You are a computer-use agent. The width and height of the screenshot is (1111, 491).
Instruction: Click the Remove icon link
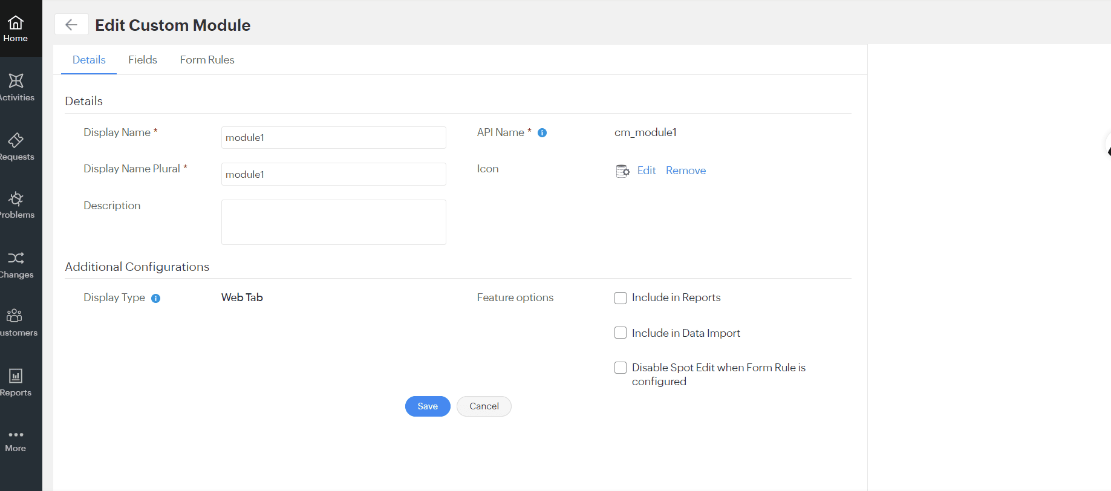pyautogui.click(x=686, y=171)
